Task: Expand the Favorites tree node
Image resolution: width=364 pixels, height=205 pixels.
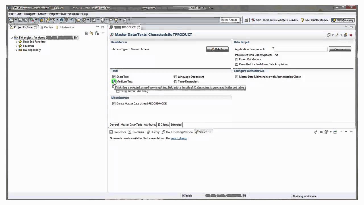Action: click(x=16, y=46)
